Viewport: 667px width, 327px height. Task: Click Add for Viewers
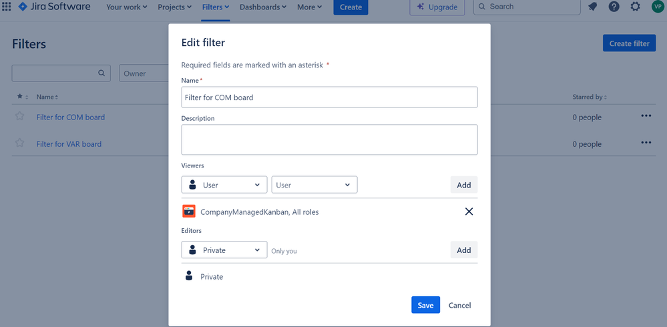[463, 185]
